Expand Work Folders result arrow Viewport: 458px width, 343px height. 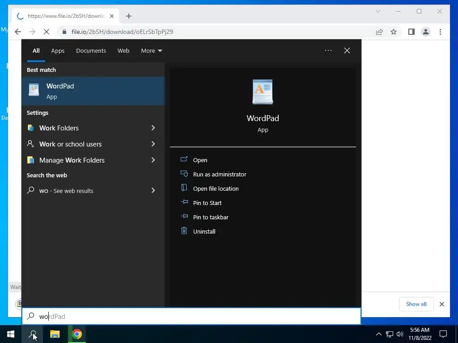tap(153, 128)
